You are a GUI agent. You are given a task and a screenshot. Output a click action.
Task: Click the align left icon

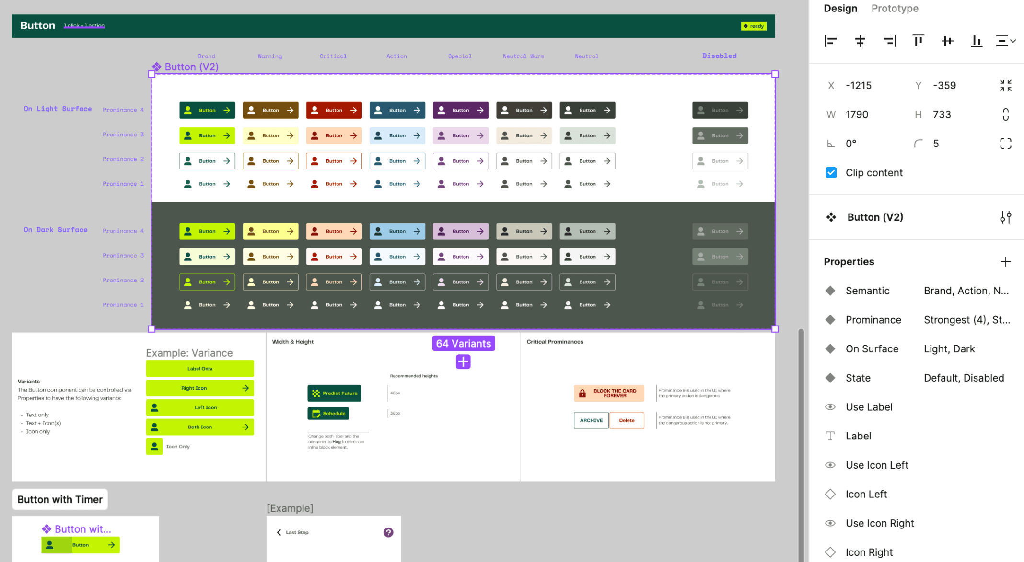[x=831, y=41]
